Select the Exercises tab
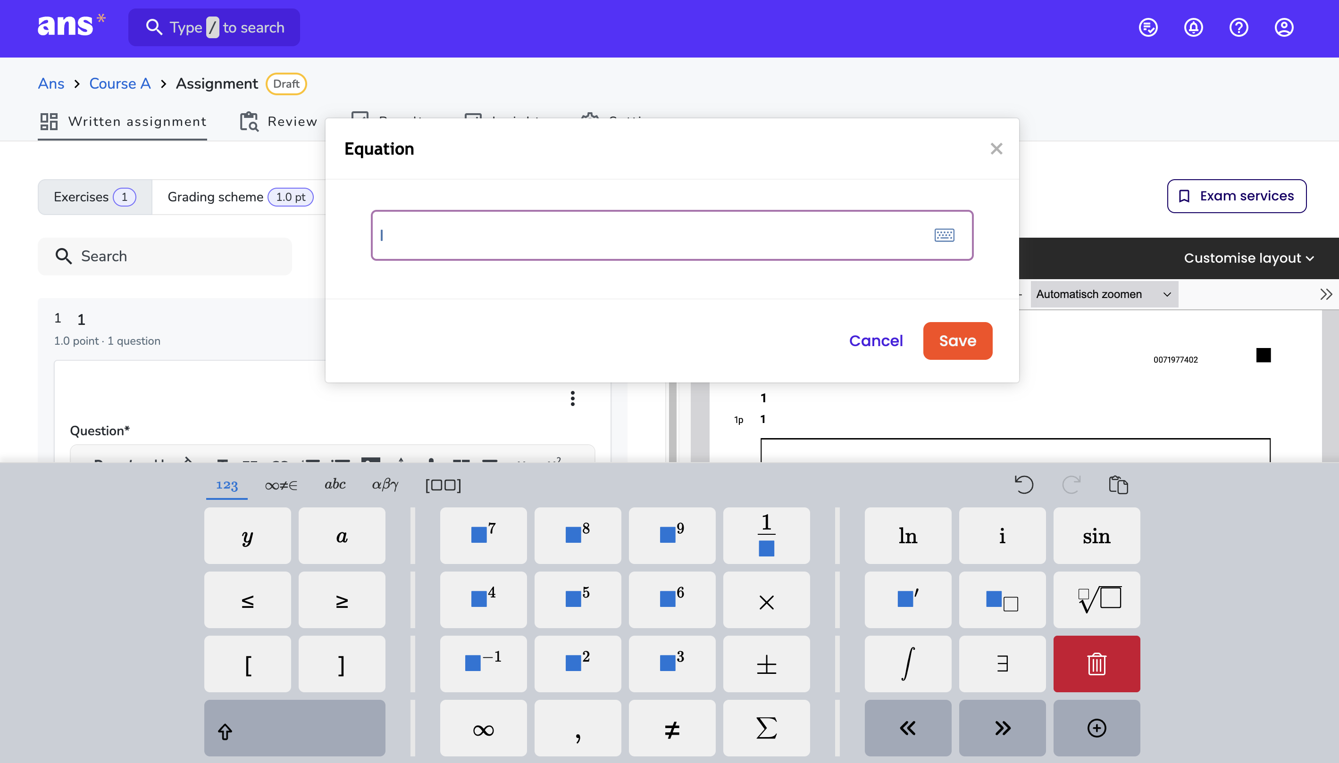Viewport: 1339px width, 763px height. pos(95,197)
